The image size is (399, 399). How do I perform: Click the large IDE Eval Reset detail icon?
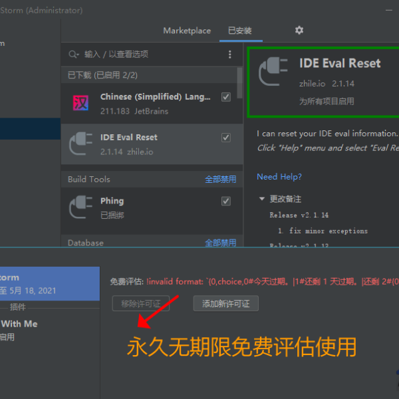tap(273, 72)
